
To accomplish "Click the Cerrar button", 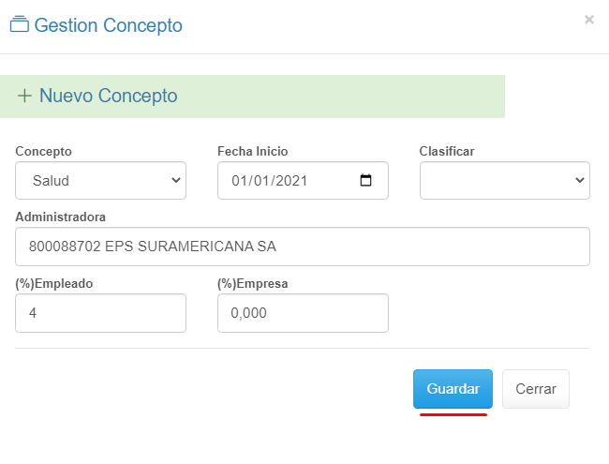I will coord(535,389).
